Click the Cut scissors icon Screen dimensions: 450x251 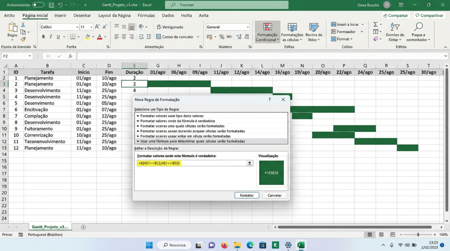23,25
